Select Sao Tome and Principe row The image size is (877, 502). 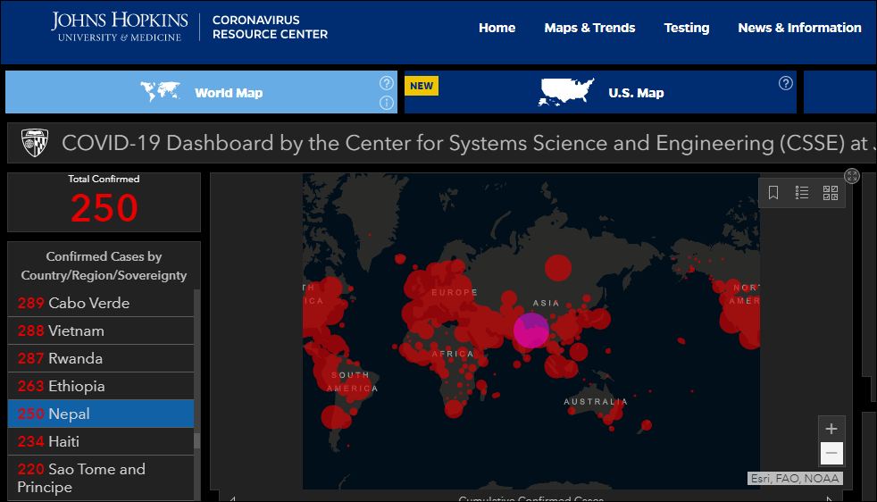point(101,477)
